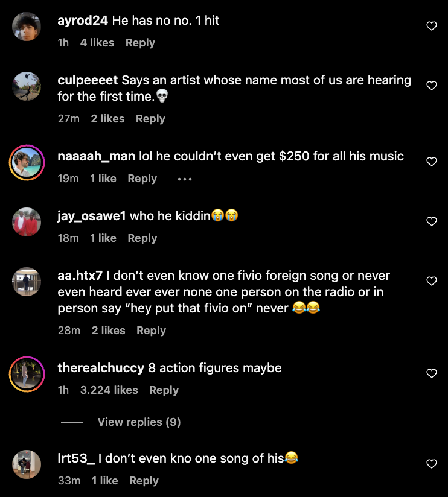Open ayrod24's profile picture
The height and width of the screenshot is (497, 448).
(27, 27)
